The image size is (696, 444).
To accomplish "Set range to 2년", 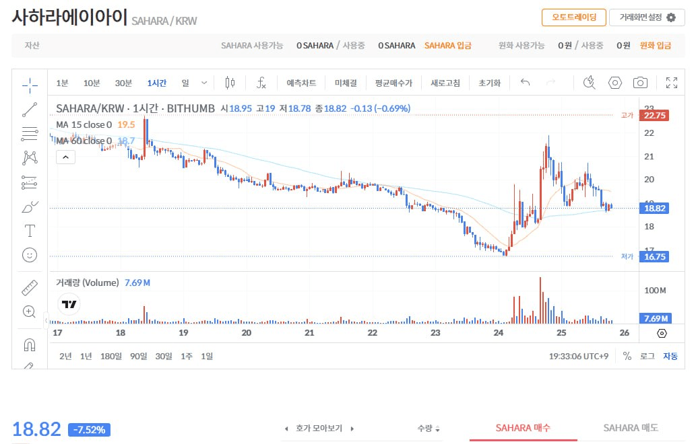I will click(x=65, y=356).
